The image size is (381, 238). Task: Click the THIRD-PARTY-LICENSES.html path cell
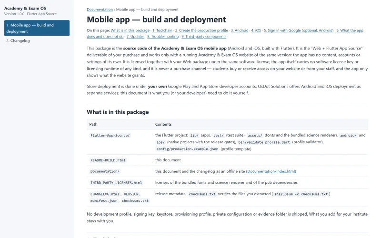click(116, 183)
